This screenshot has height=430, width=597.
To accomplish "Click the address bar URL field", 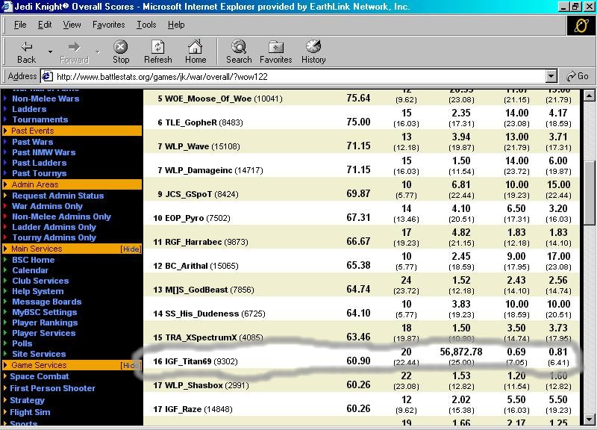I will pos(298,76).
